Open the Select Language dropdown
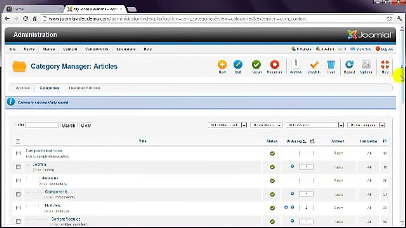The height and width of the screenshot is (228, 406). click(x=366, y=125)
